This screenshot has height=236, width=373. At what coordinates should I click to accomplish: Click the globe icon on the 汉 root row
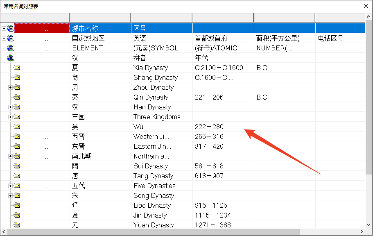[x=10, y=58]
